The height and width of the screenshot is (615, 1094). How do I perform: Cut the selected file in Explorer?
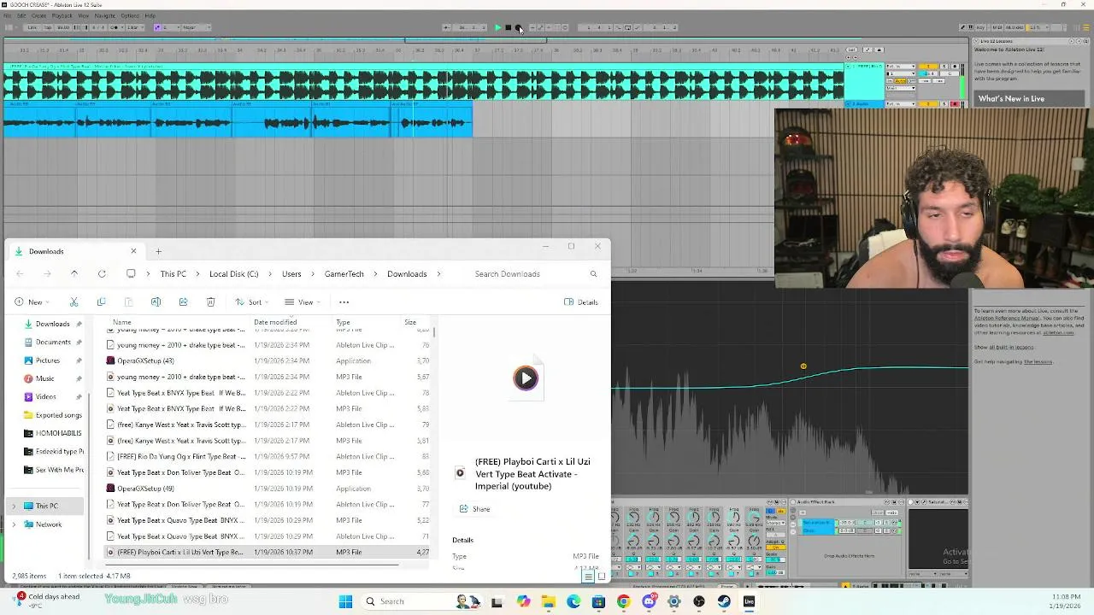click(74, 302)
